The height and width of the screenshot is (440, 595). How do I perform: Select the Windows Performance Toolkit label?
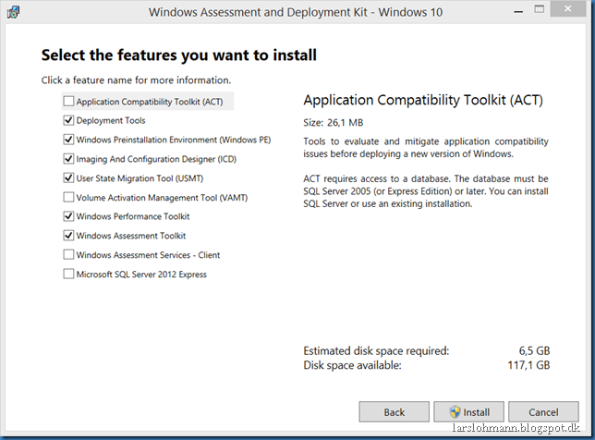133,216
